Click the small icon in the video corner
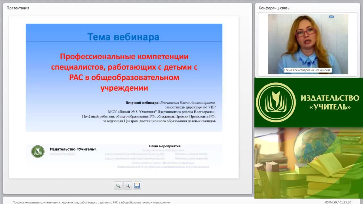This screenshot has width=363, height=204. (x=331, y=17)
